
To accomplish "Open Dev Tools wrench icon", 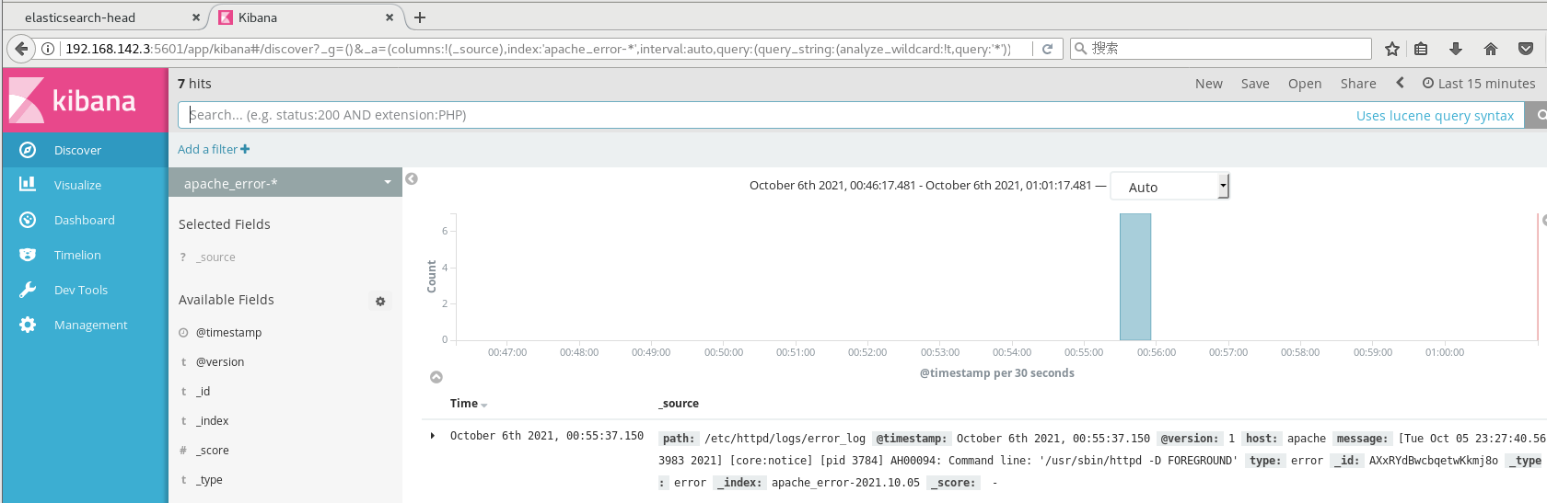I will click(x=28, y=290).
